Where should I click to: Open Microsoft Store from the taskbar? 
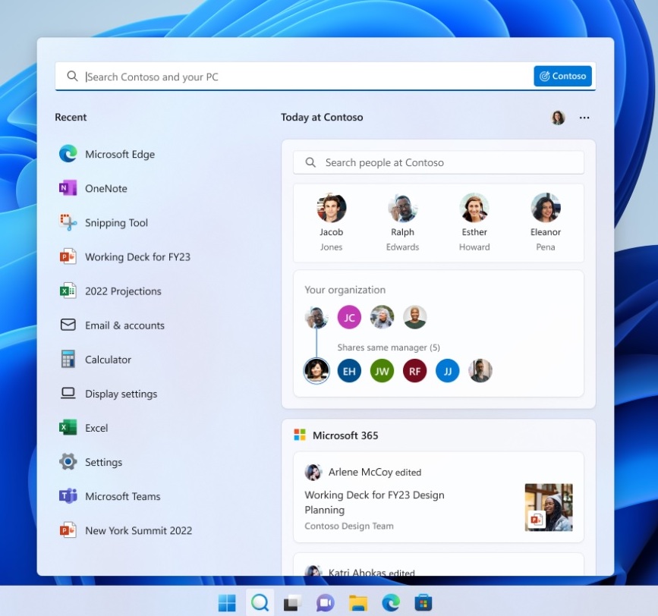(423, 602)
